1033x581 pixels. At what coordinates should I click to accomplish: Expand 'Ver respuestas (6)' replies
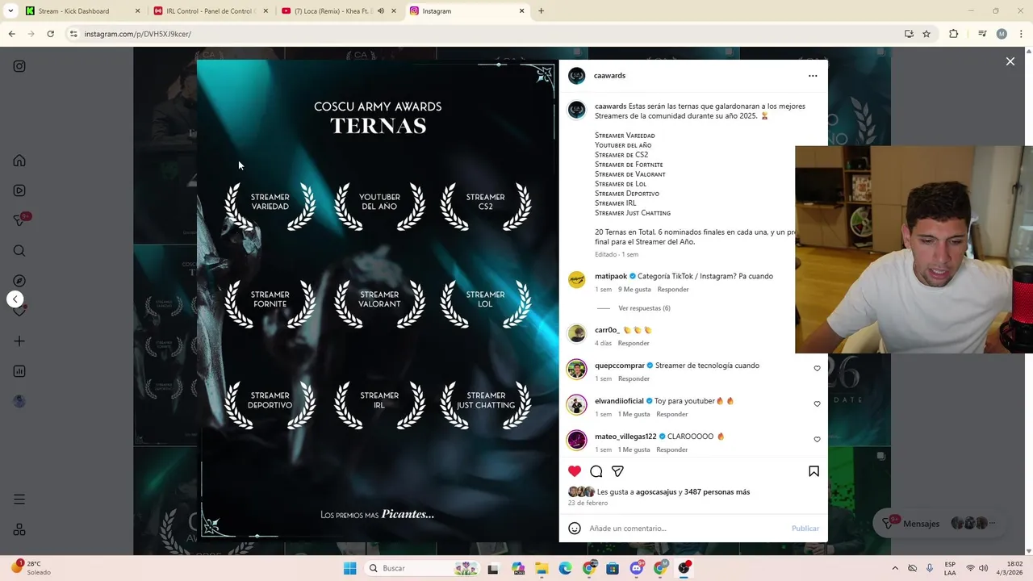tap(644, 308)
